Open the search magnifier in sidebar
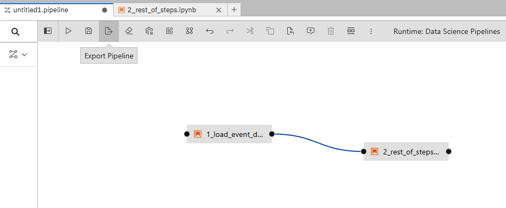 click(x=15, y=32)
